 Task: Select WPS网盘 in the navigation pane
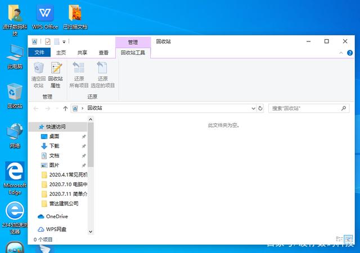[52, 229]
